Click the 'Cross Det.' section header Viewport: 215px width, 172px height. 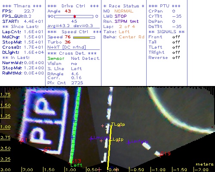72,53
